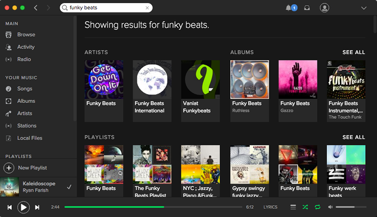Click the Browse sidebar icon
The image size is (377, 217).
(x=8, y=35)
